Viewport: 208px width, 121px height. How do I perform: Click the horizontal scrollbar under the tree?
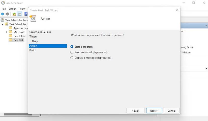click(15, 115)
